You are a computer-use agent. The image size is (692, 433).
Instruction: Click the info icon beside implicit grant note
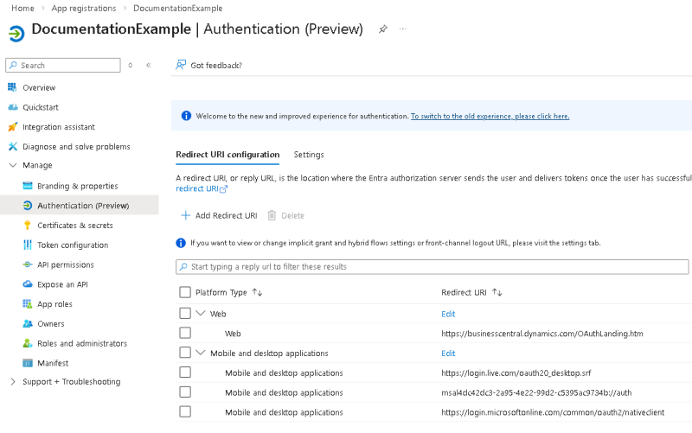pyautogui.click(x=181, y=243)
